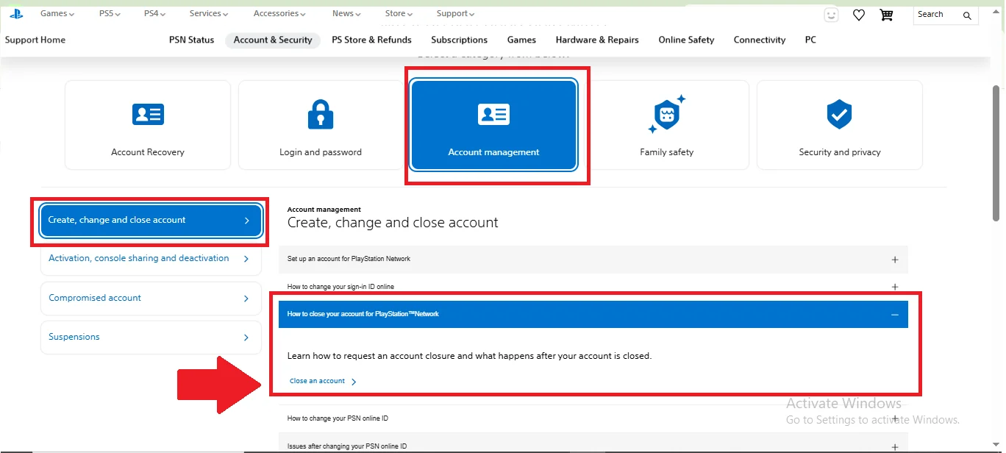Click the search magnifier icon
The width and height of the screenshot is (1006, 453).
(967, 15)
